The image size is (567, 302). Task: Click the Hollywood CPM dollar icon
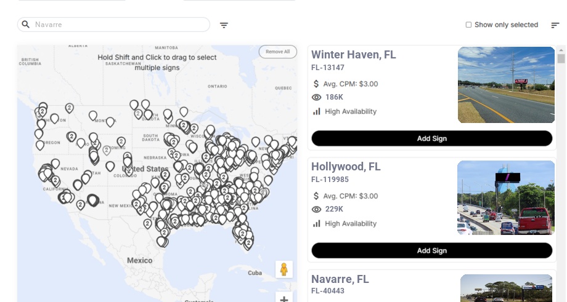point(317,196)
